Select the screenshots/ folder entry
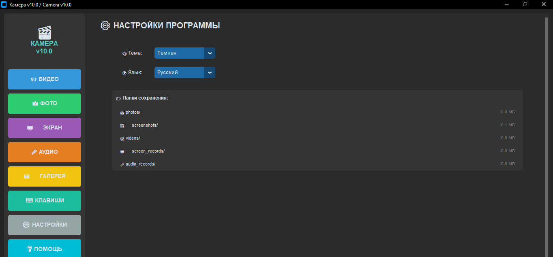 (145, 125)
